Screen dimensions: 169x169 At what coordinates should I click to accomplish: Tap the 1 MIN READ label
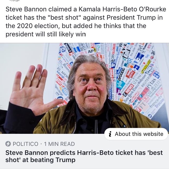(59, 144)
